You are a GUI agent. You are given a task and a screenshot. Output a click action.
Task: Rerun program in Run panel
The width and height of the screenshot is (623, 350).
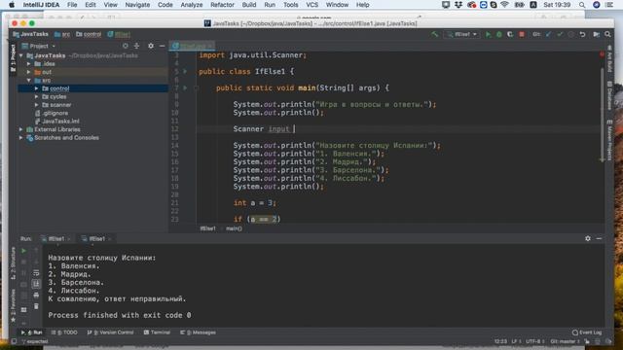pyautogui.click(x=23, y=251)
